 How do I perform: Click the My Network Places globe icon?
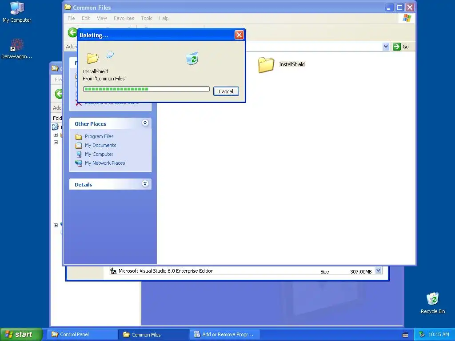coord(79,163)
